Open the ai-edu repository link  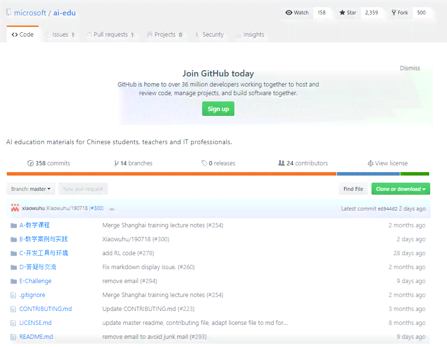pyautogui.click(x=64, y=13)
